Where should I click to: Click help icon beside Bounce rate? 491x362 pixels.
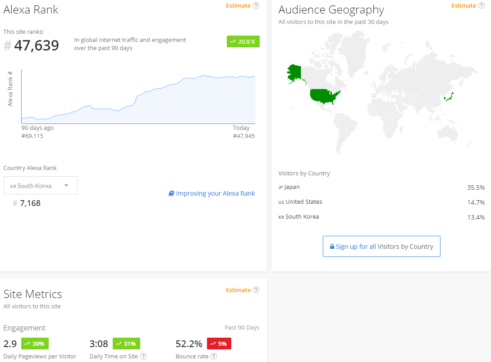pyautogui.click(x=214, y=356)
